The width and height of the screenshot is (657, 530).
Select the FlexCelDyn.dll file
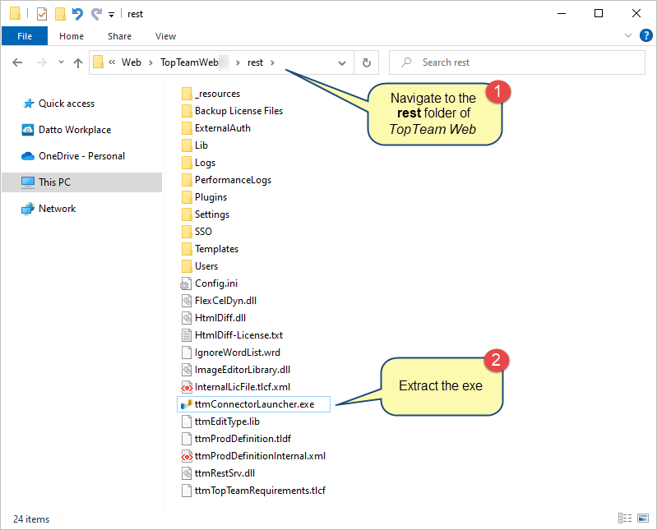coord(220,301)
